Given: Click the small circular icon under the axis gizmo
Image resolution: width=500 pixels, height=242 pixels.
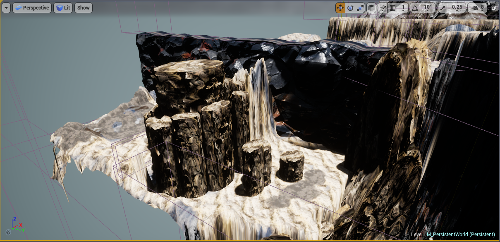Looking at the screenshot, I should [x=8, y=232].
